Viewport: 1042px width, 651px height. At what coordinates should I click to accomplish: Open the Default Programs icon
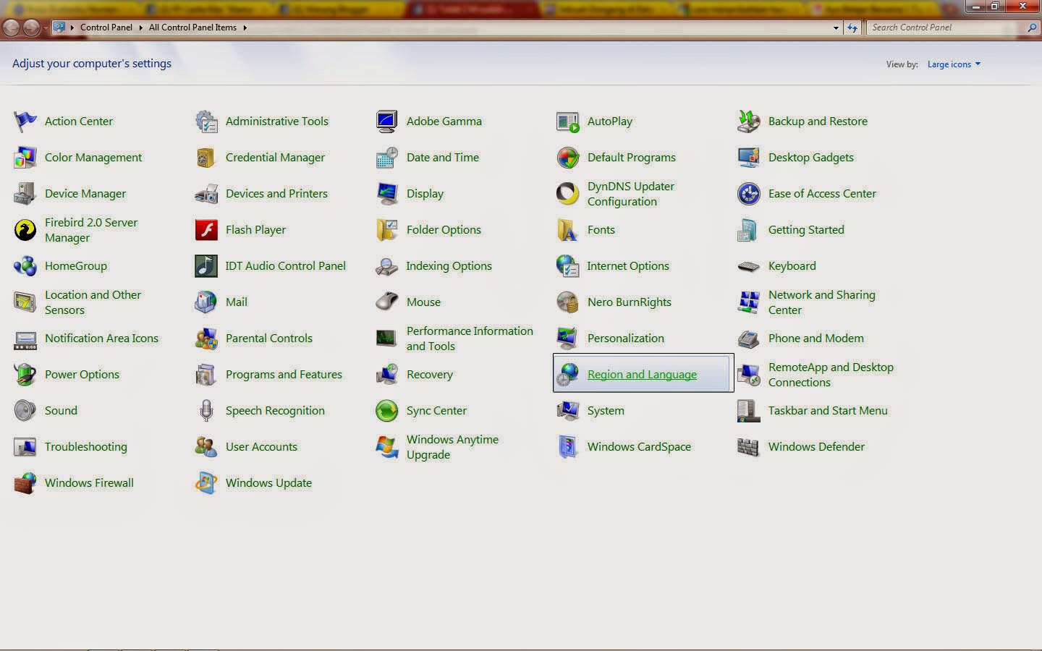tap(568, 158)
